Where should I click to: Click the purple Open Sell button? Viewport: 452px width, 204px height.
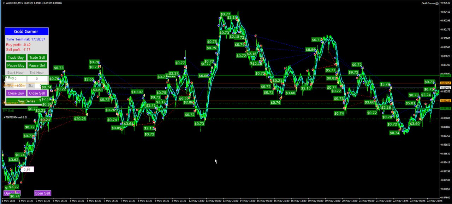42,193
